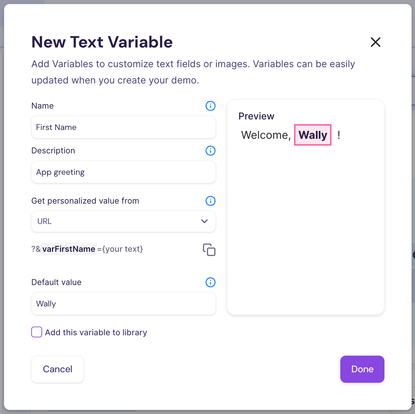The width and height of the screenshot is (415, 414).
Task: Open info for Get personalized value from
Action: click(x=211, y=201)
